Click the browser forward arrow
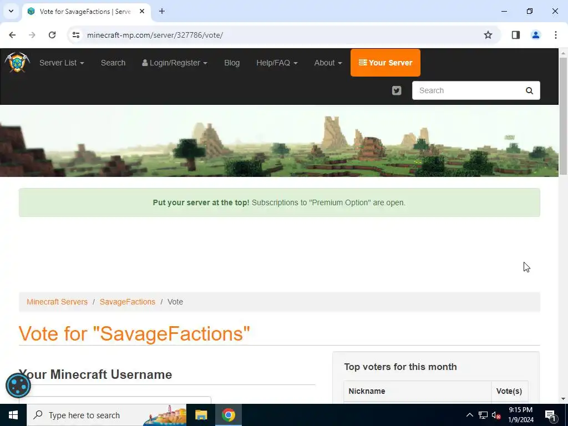Viewport: 568px width, 426px height. coord(32,35)
